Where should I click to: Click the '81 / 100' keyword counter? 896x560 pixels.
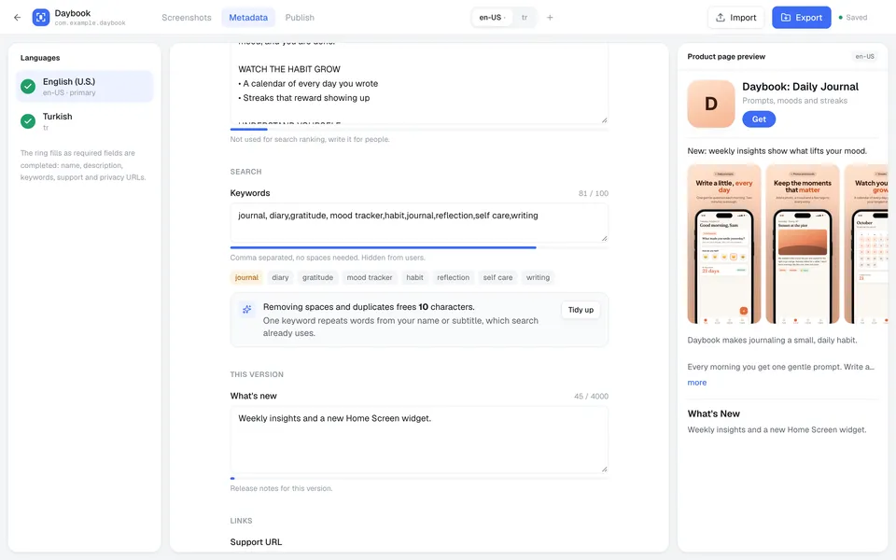tap(594, 193)
